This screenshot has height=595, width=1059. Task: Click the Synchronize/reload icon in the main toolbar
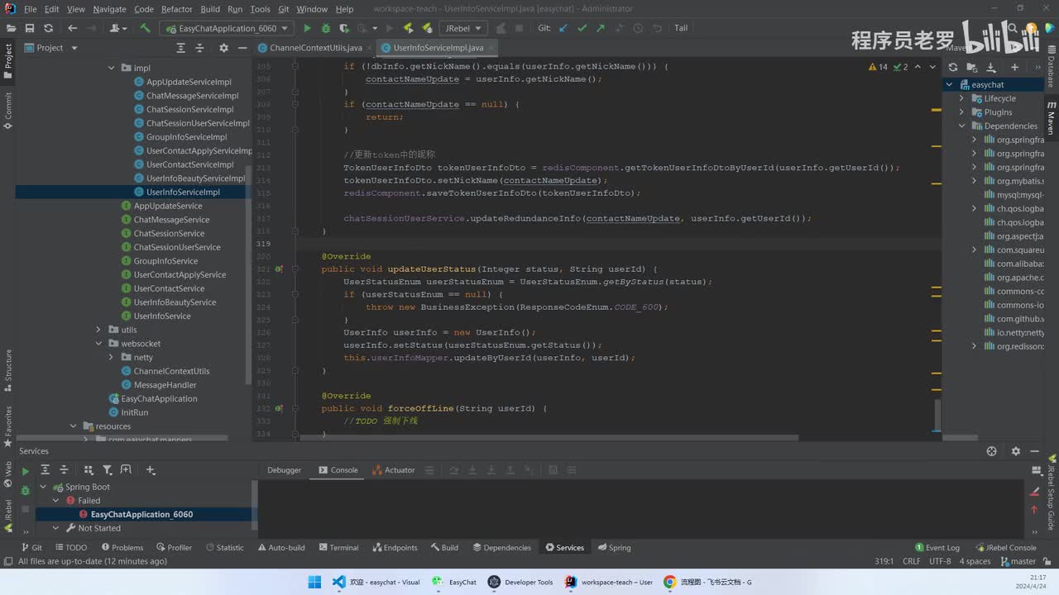point(47,28)
